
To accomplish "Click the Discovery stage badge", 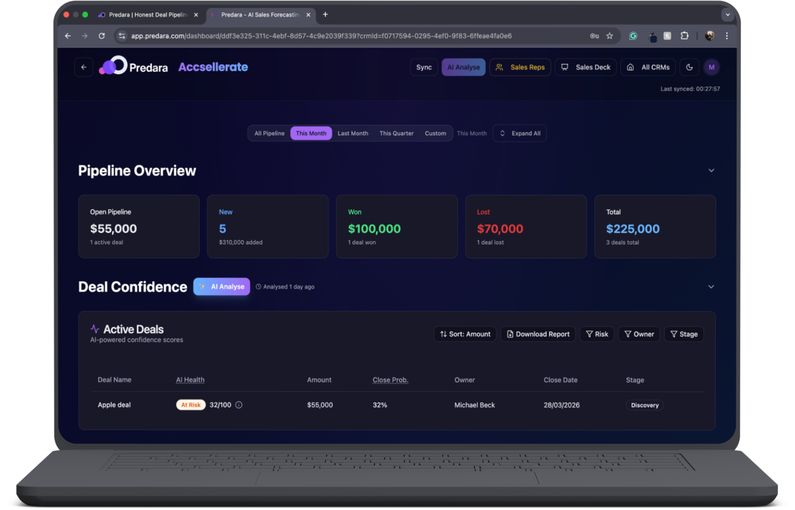I will coord(644,405).
